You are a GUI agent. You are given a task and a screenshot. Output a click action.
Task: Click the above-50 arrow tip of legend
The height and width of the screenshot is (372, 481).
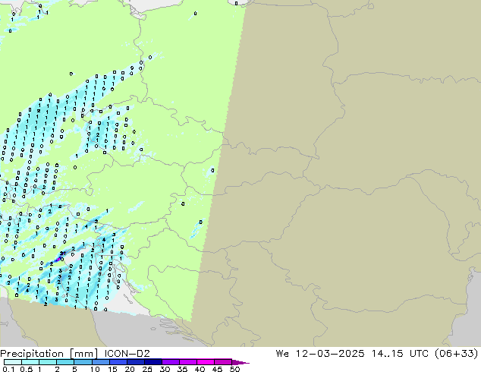240,362
